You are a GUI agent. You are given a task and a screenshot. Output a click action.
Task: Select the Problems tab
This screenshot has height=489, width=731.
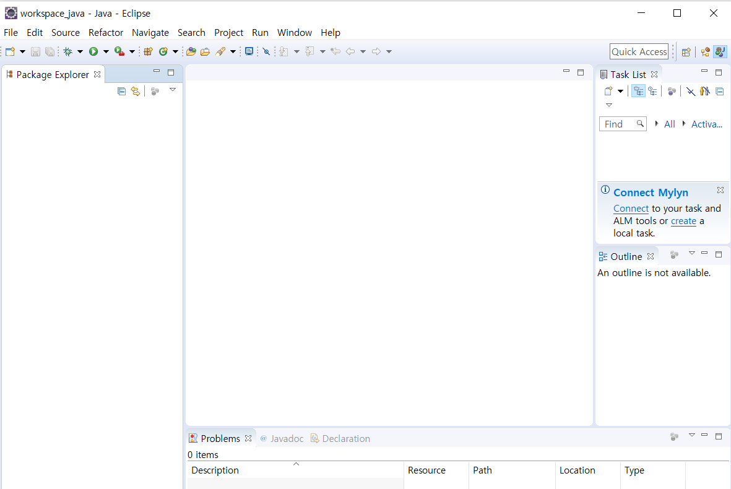pyautogui.click(x=220, y=439)
